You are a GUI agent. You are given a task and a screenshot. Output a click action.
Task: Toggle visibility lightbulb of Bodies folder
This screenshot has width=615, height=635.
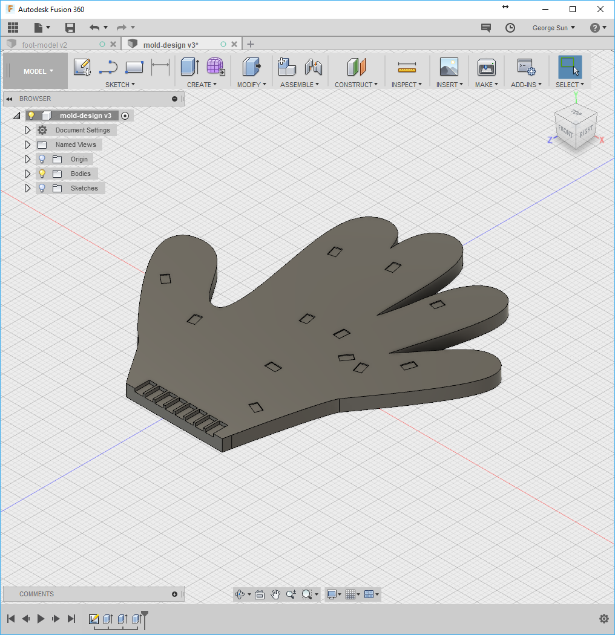42,174
